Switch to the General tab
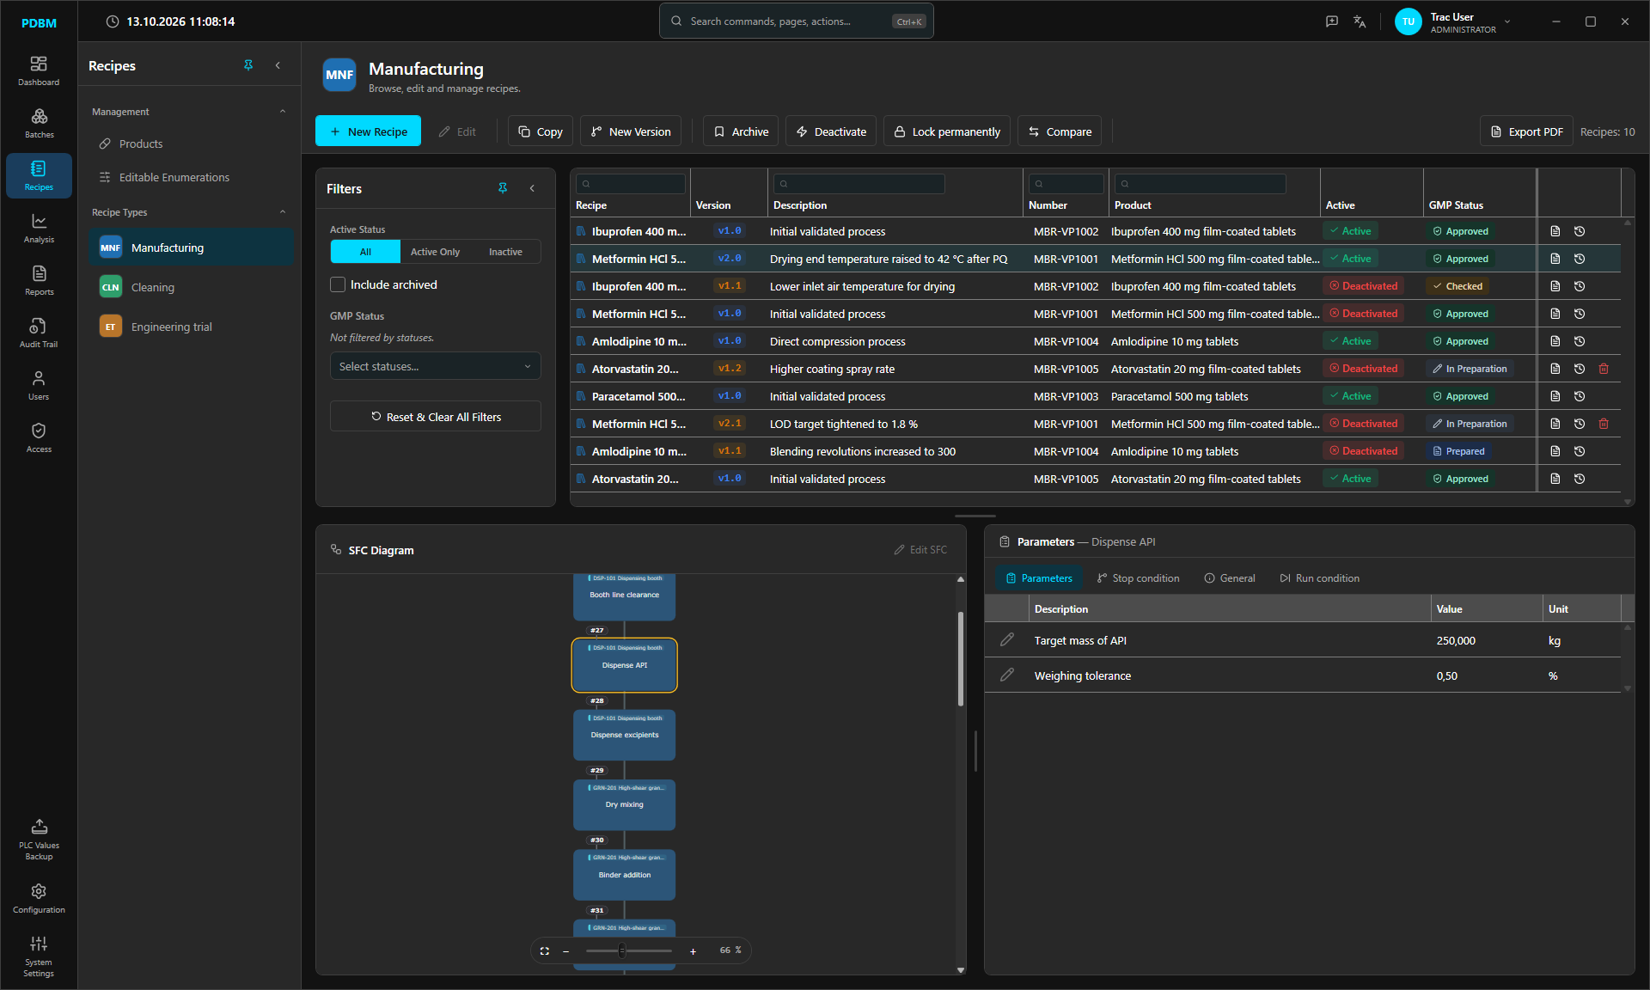 [1230, 578]
